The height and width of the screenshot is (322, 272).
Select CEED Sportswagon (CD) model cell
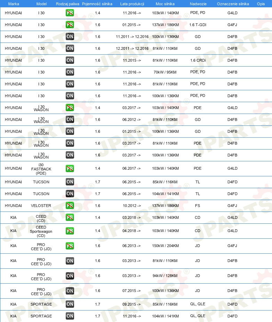pyautogui.click(x=41, y=231)
